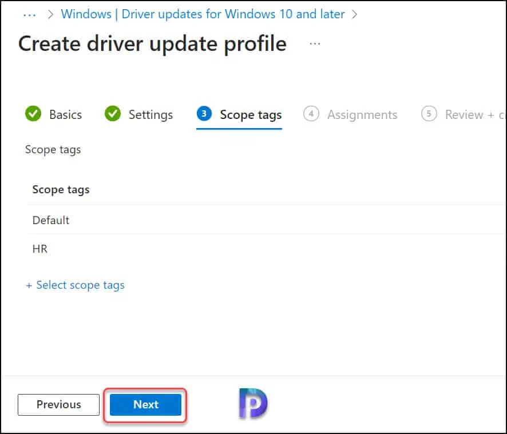Screen dimensions: 507x434
Task: Click the step 4 circle icon
Action: [311, 114]
